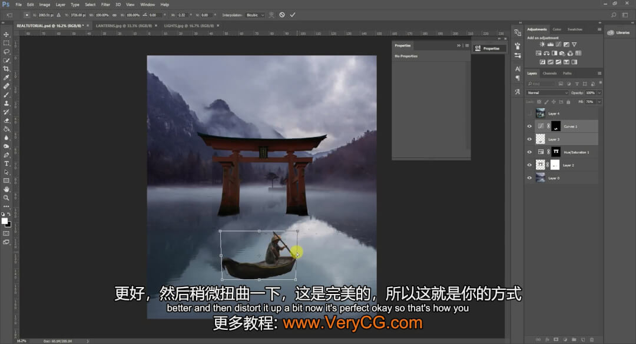636x344 pixels.
Task: Click the foreground color swatch
Action: (x=5, y=221)
